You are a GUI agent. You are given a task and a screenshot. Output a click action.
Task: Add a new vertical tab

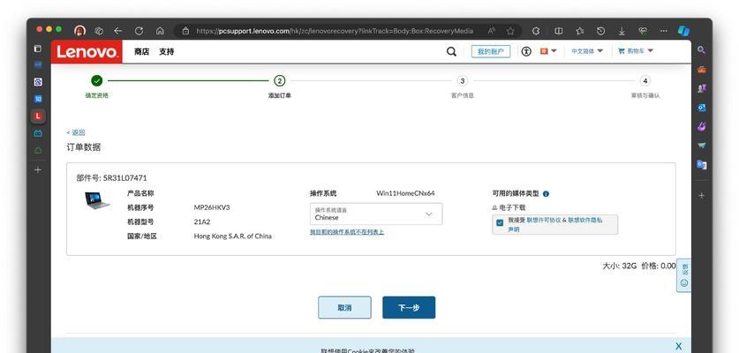coord(38,169)
